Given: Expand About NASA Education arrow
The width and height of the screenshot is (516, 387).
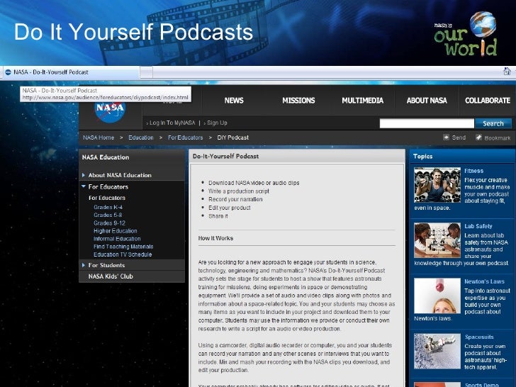Looking at the screenshot, I should click(x=84, y=175).
